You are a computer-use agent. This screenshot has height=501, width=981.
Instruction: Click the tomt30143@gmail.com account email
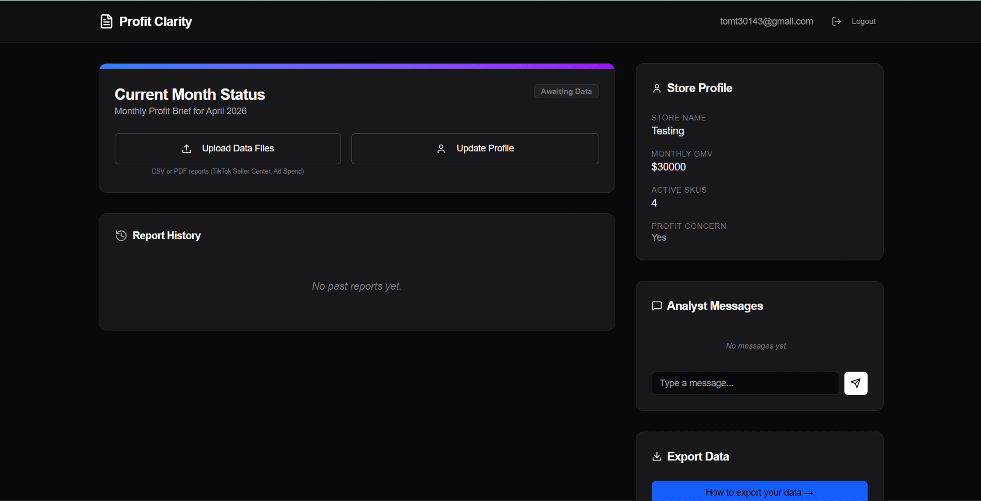(x=766, y=21)
